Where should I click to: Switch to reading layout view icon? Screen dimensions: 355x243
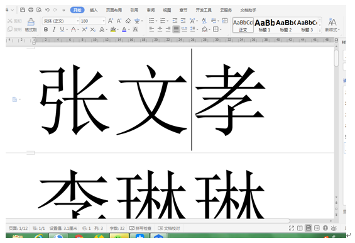[300, 228]
